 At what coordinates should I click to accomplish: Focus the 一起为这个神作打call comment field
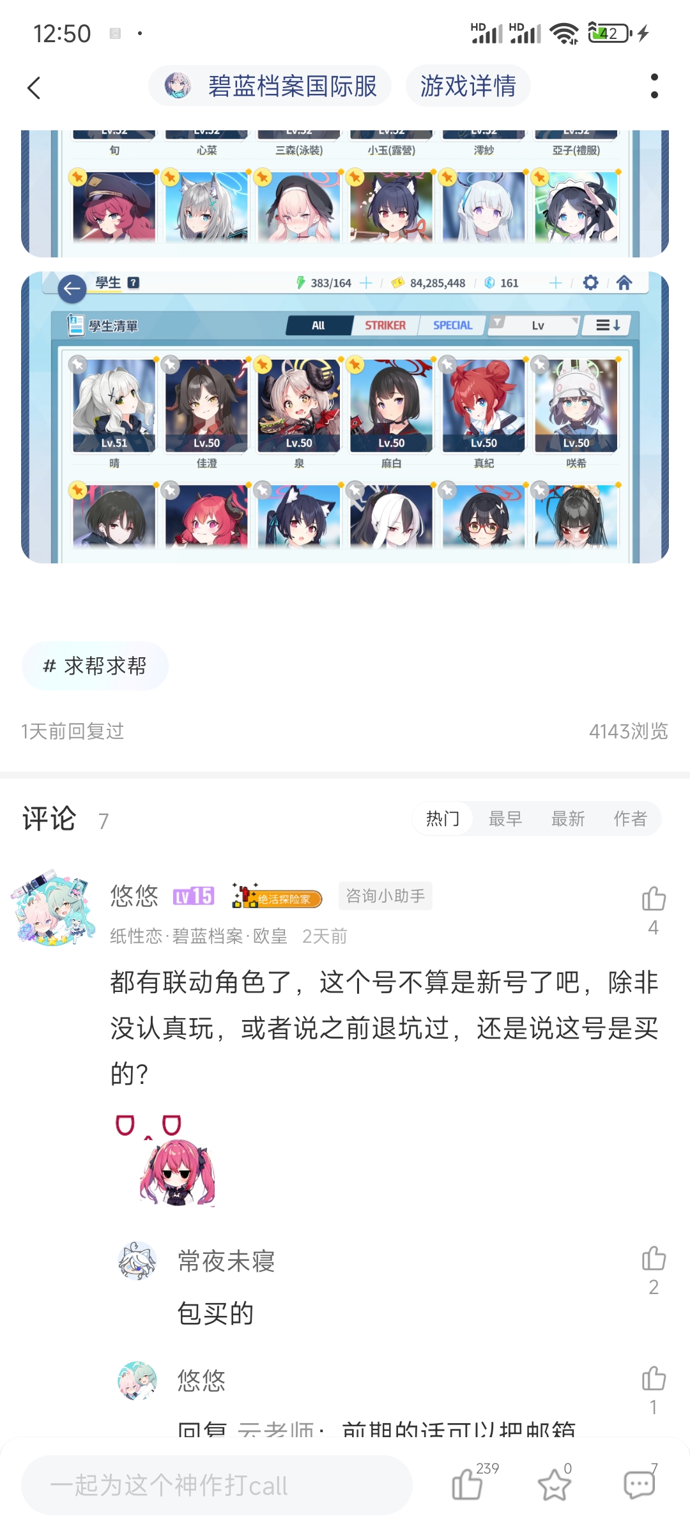pos(217,1485)
